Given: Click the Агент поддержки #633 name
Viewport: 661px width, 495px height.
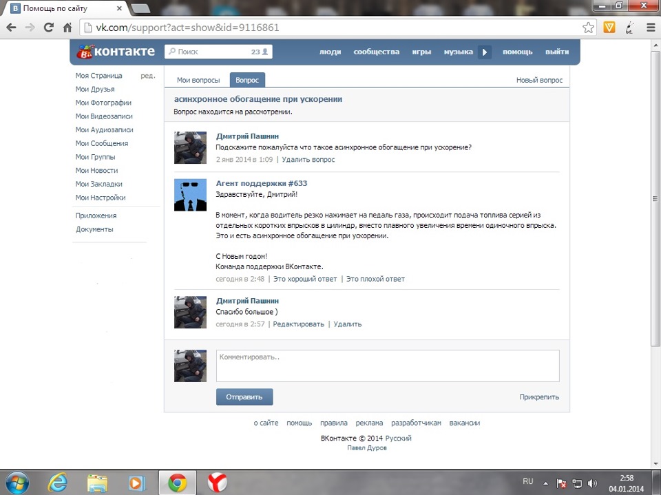Looking at the screenshot, I should coord(262,183).
